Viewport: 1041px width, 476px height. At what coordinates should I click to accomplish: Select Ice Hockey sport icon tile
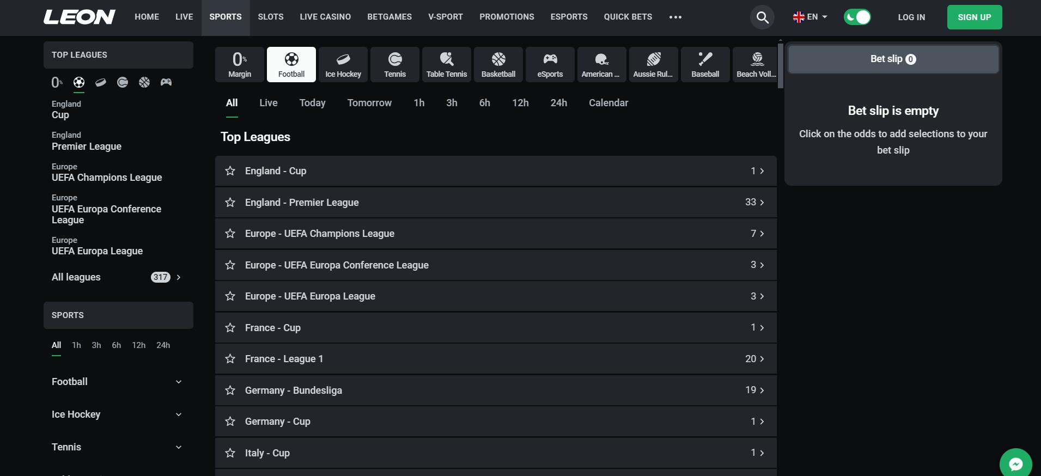(343, 64)
